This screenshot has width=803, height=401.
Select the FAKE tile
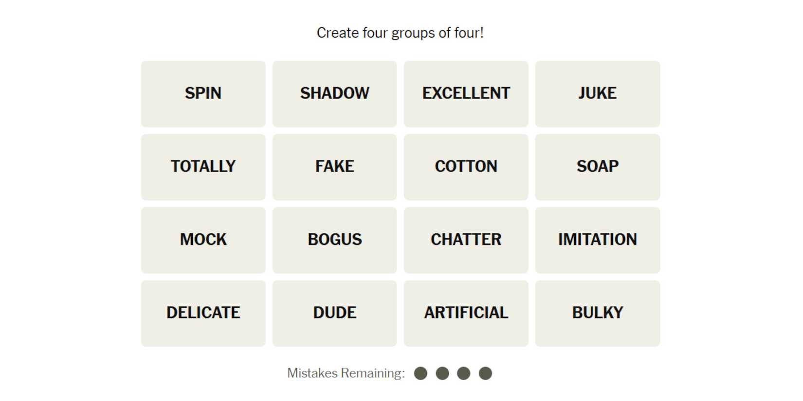(334, 167)
